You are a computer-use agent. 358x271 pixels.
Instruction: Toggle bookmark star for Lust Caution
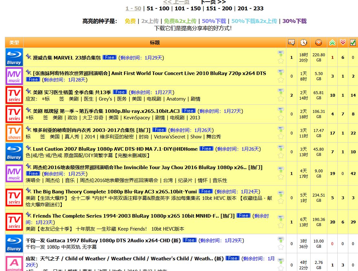click(281, 156)
